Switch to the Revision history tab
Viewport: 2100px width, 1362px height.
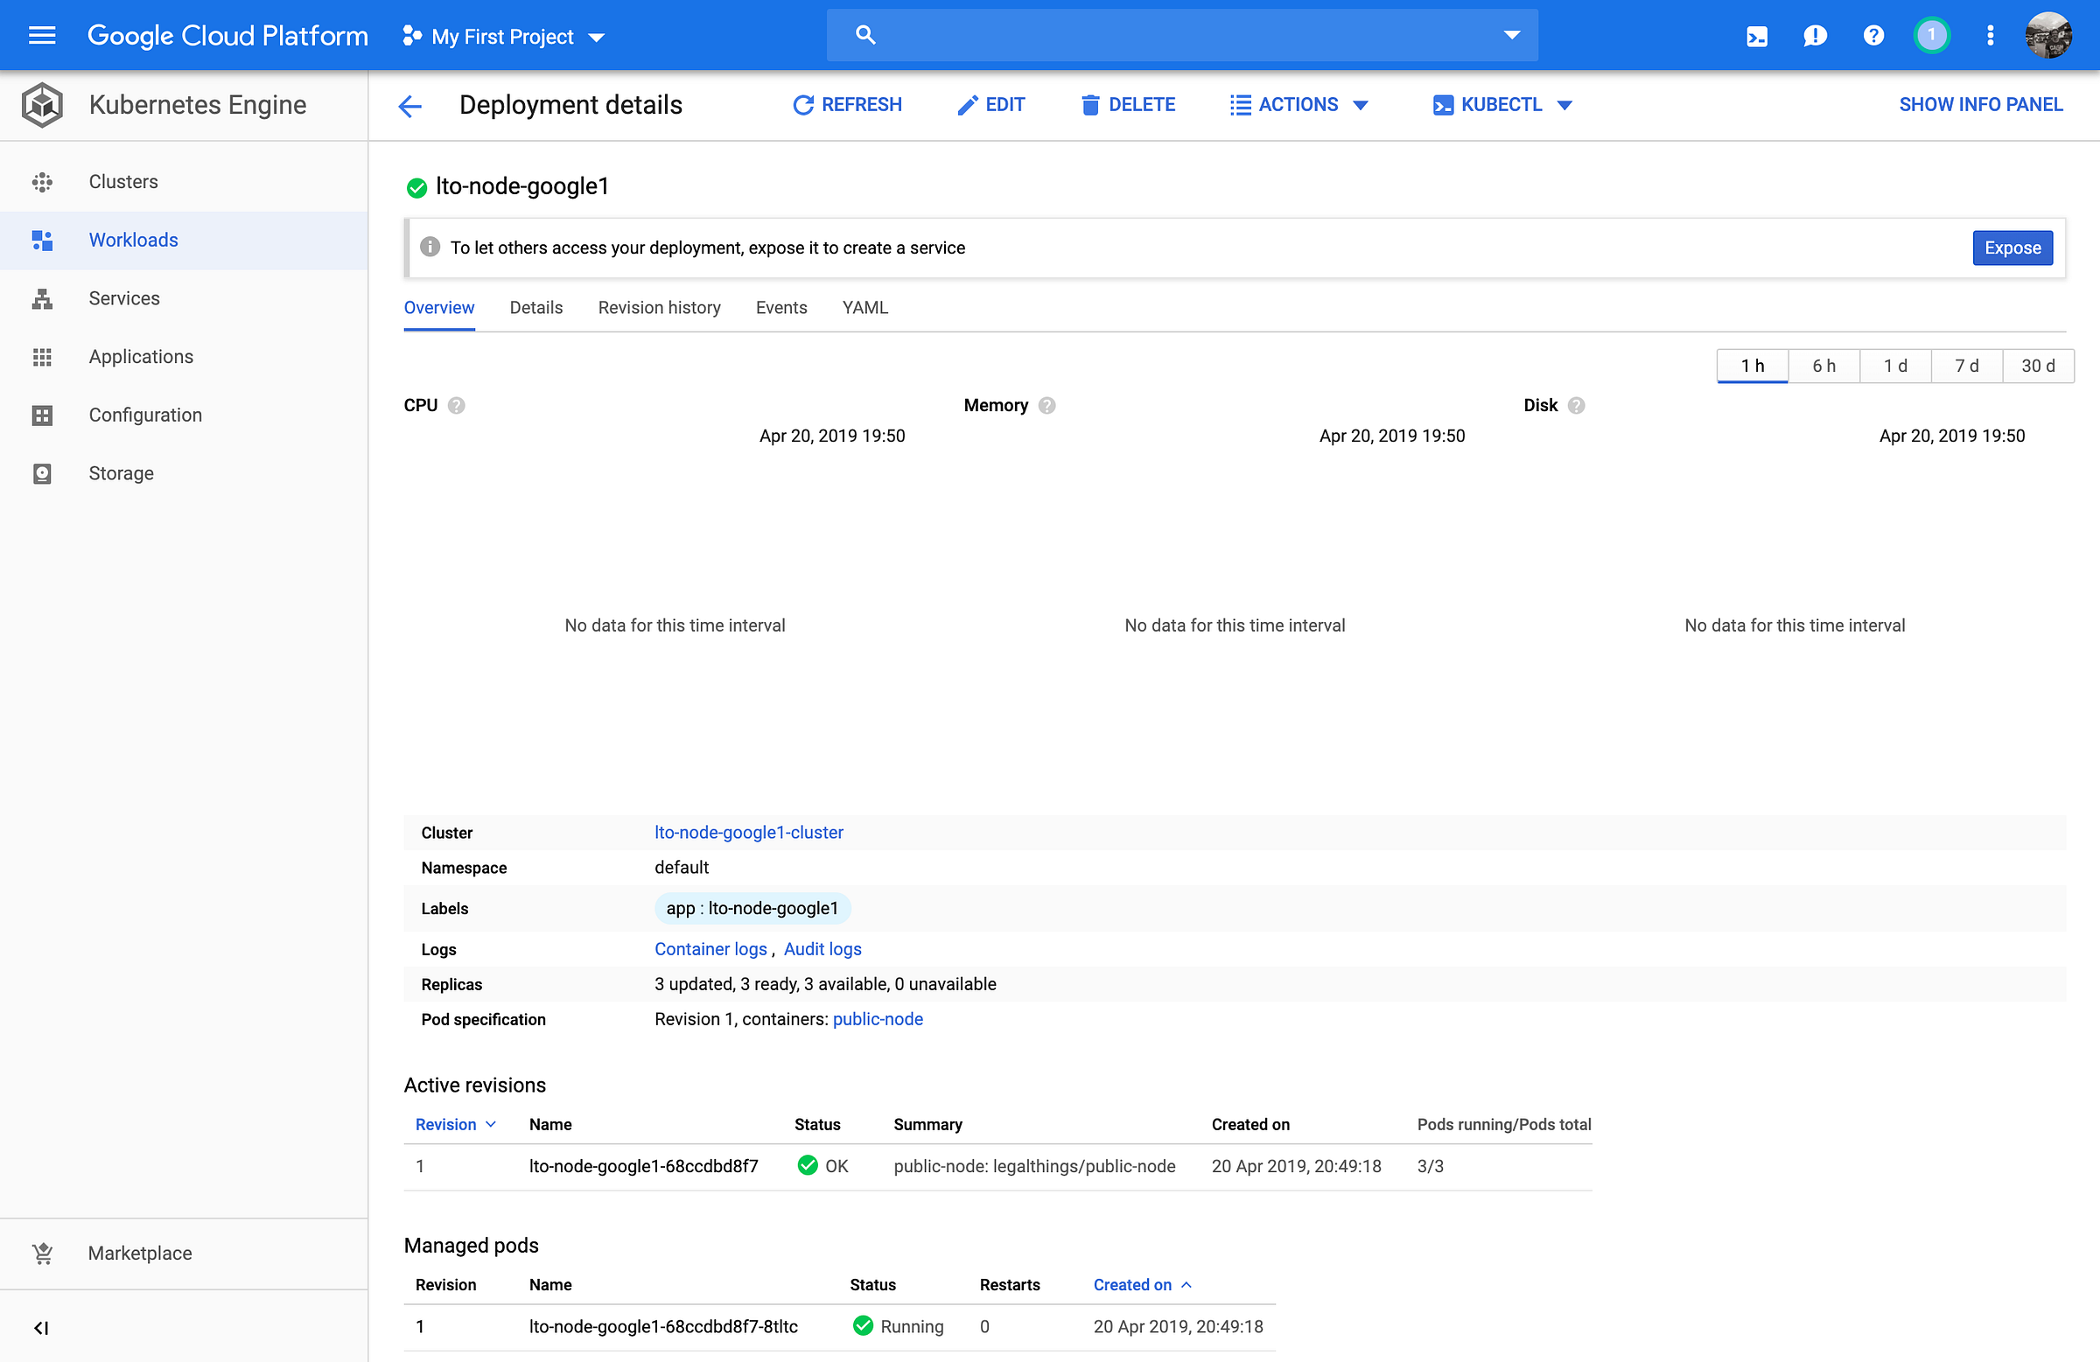(659, 308)
